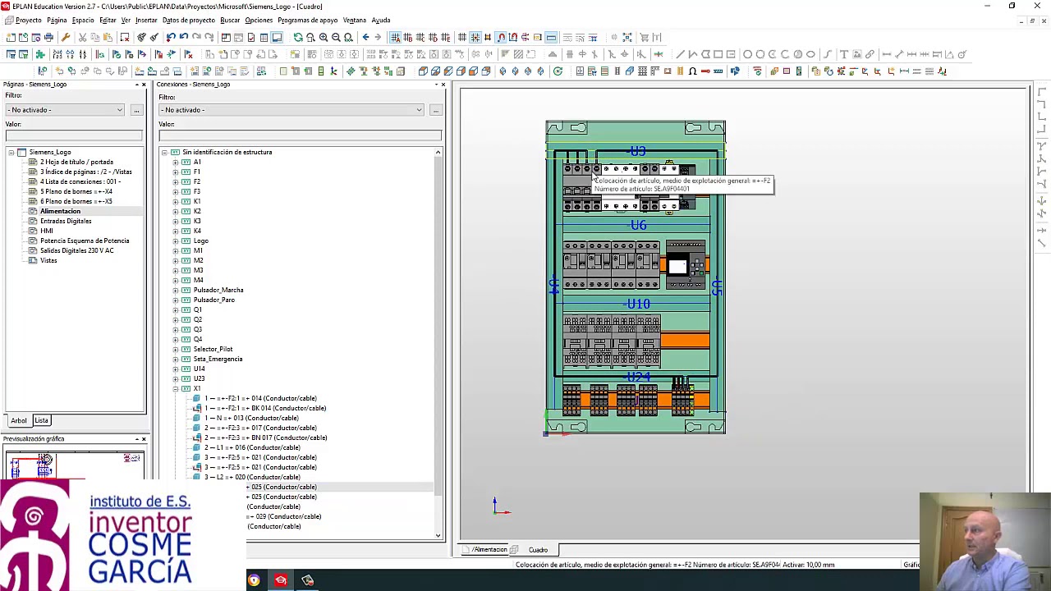Open the Insertar menu
Screen dimensions: 1051x591
pyautogui.click(x=146, y=20)
